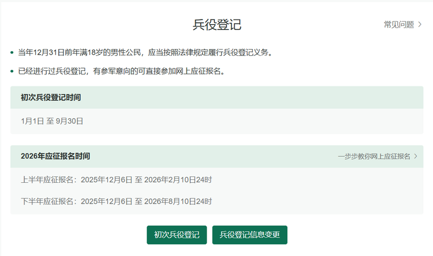
Task: Open the 常见问题 help link
Action: [x=398, y=25]
